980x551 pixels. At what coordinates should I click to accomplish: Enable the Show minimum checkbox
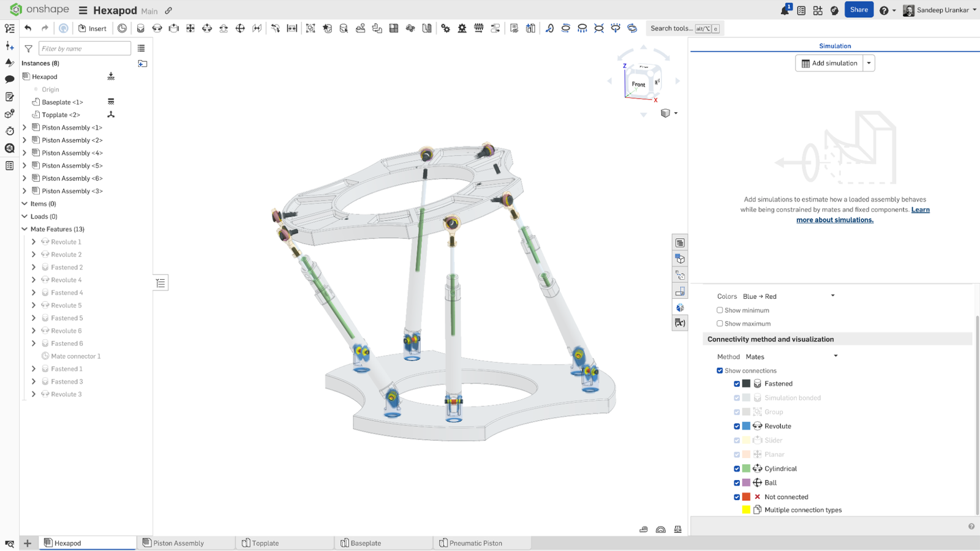tap(720, 310)
